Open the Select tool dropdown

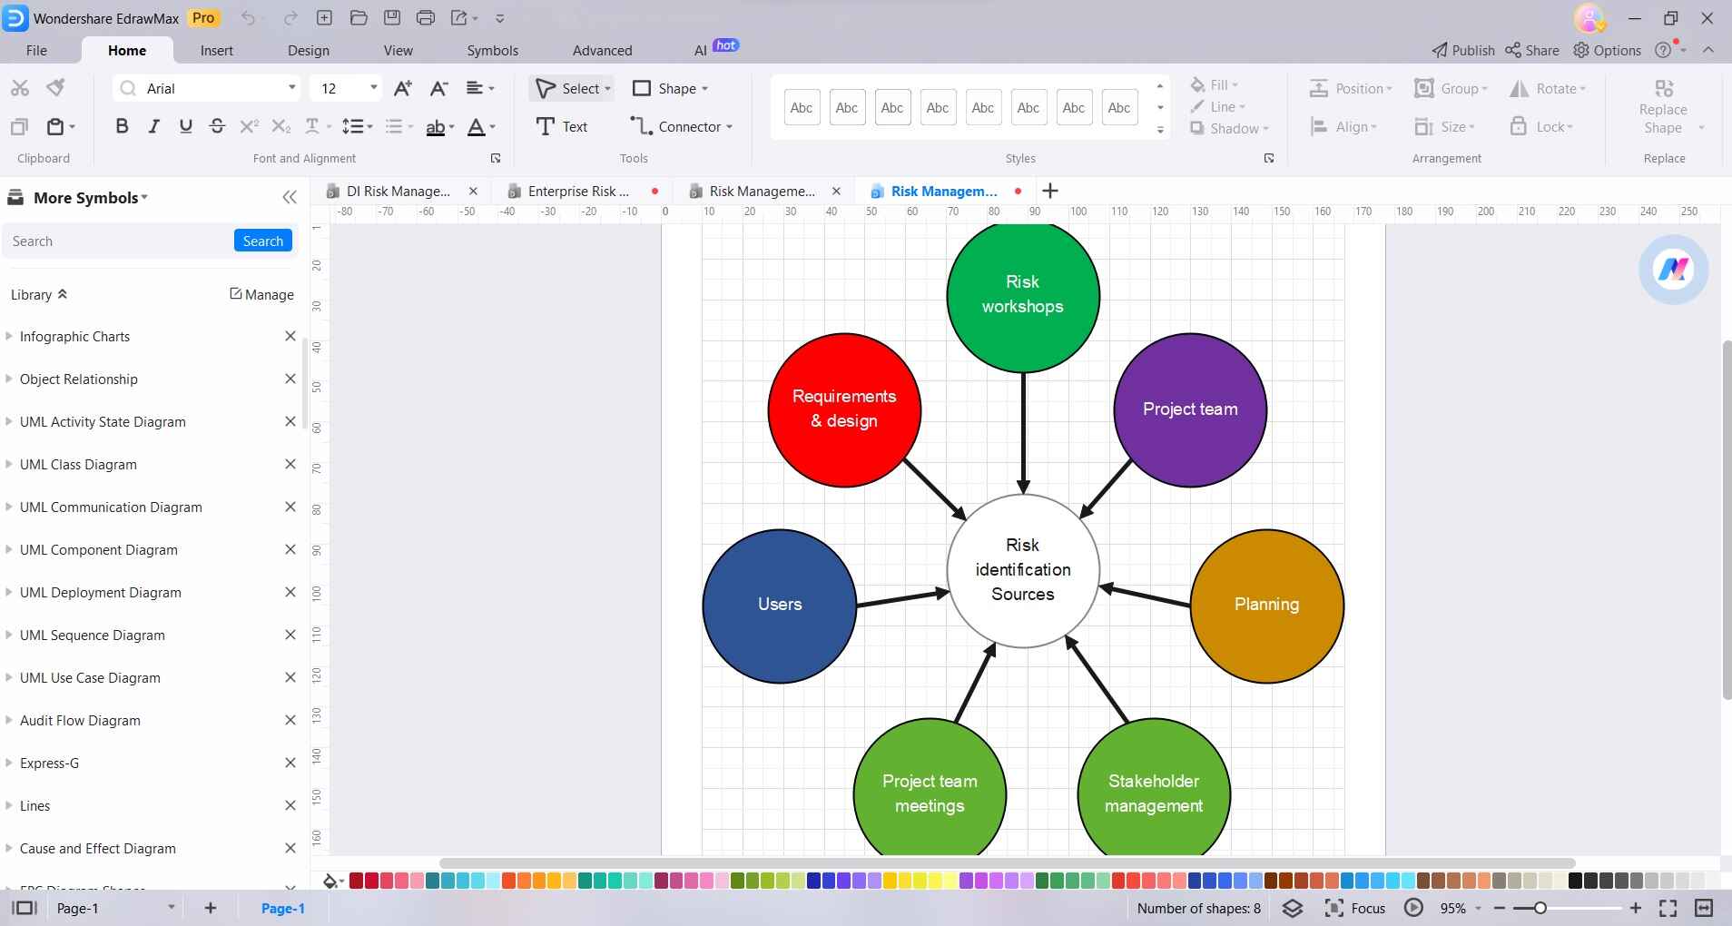coord(607,89)
